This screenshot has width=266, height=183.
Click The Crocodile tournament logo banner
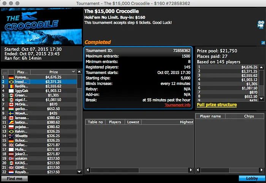[x=41, y=26]
